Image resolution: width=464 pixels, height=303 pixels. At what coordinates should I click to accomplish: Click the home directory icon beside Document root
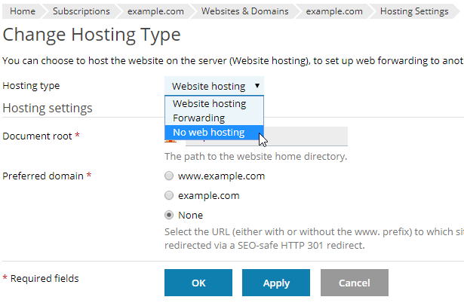point(169,143)
